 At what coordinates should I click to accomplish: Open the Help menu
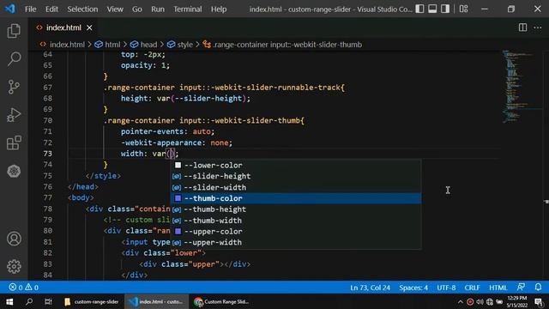click(219, 9)
